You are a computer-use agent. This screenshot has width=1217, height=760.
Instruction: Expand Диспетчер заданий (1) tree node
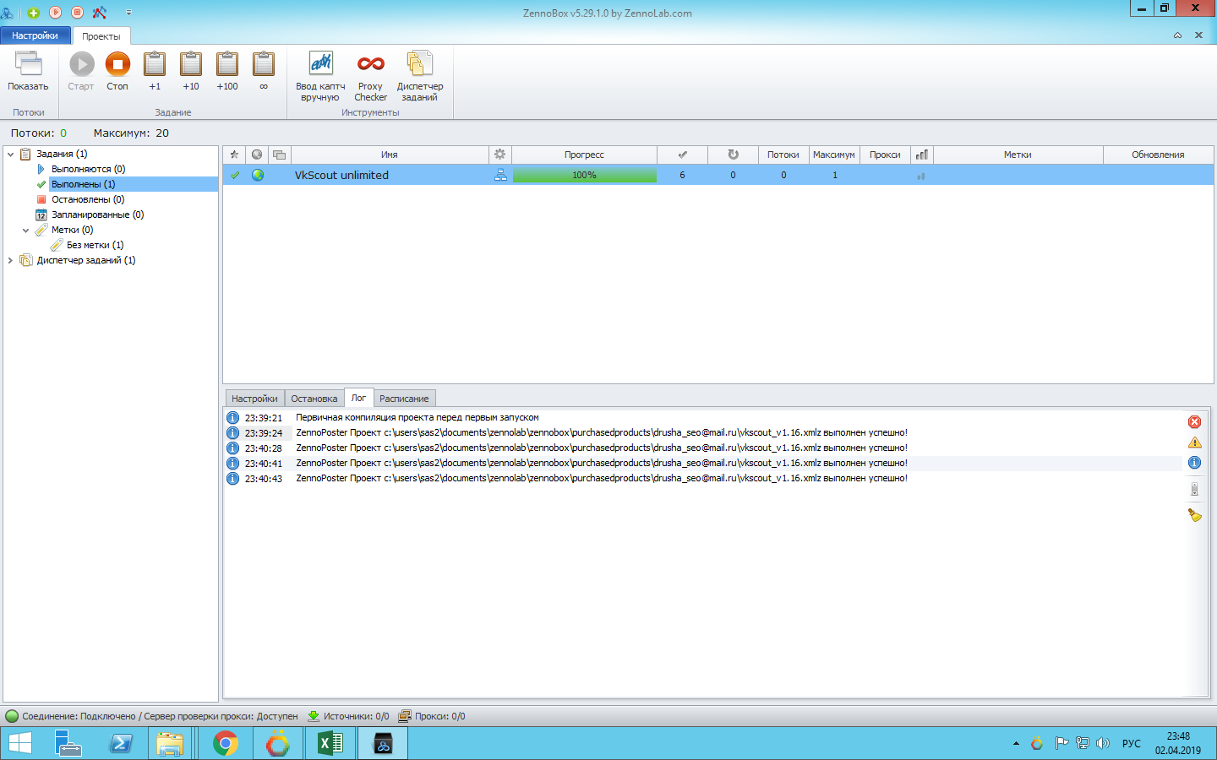point(10,260)
